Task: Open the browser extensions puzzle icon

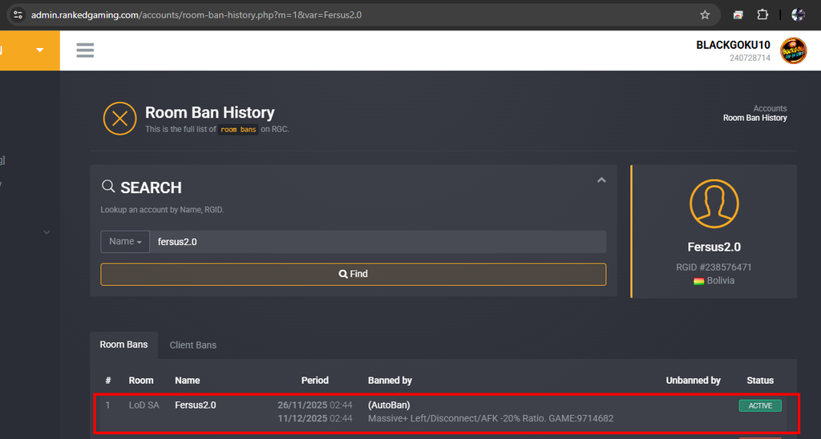Action: [762, 14]
